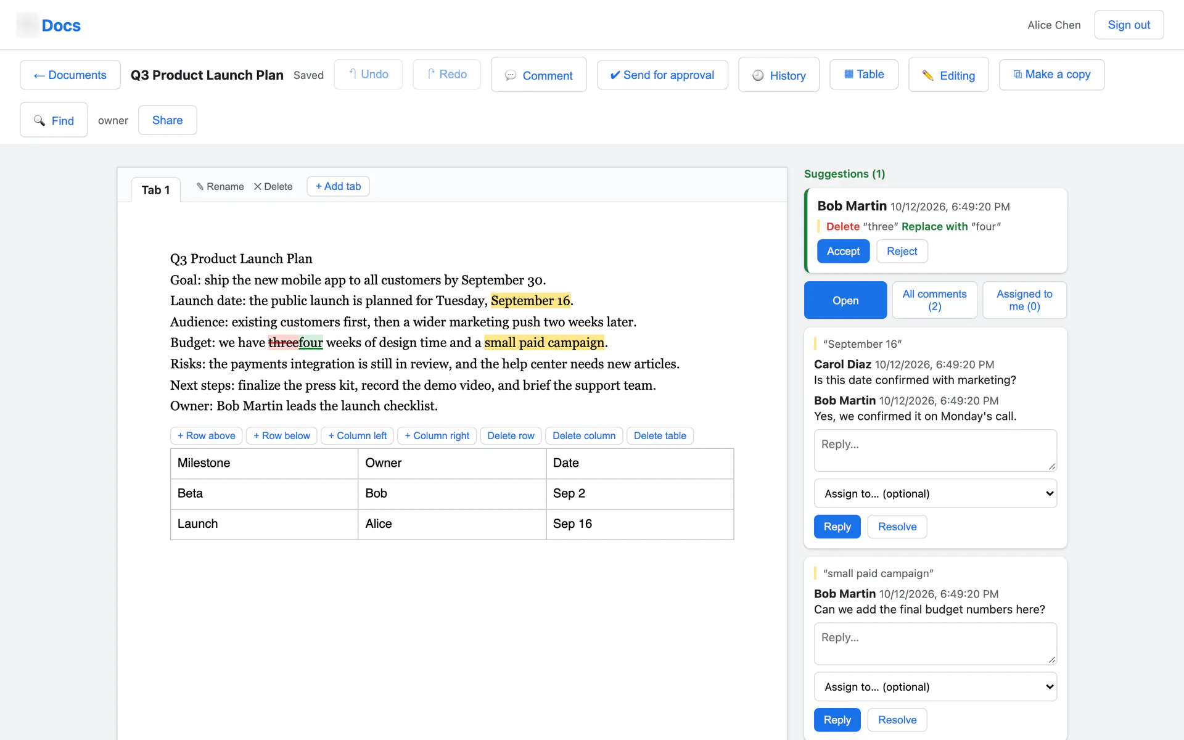This screenshot has height=740, width=1184.
Task: Click the table cell "Launch"
Action: tap(264, 524)
